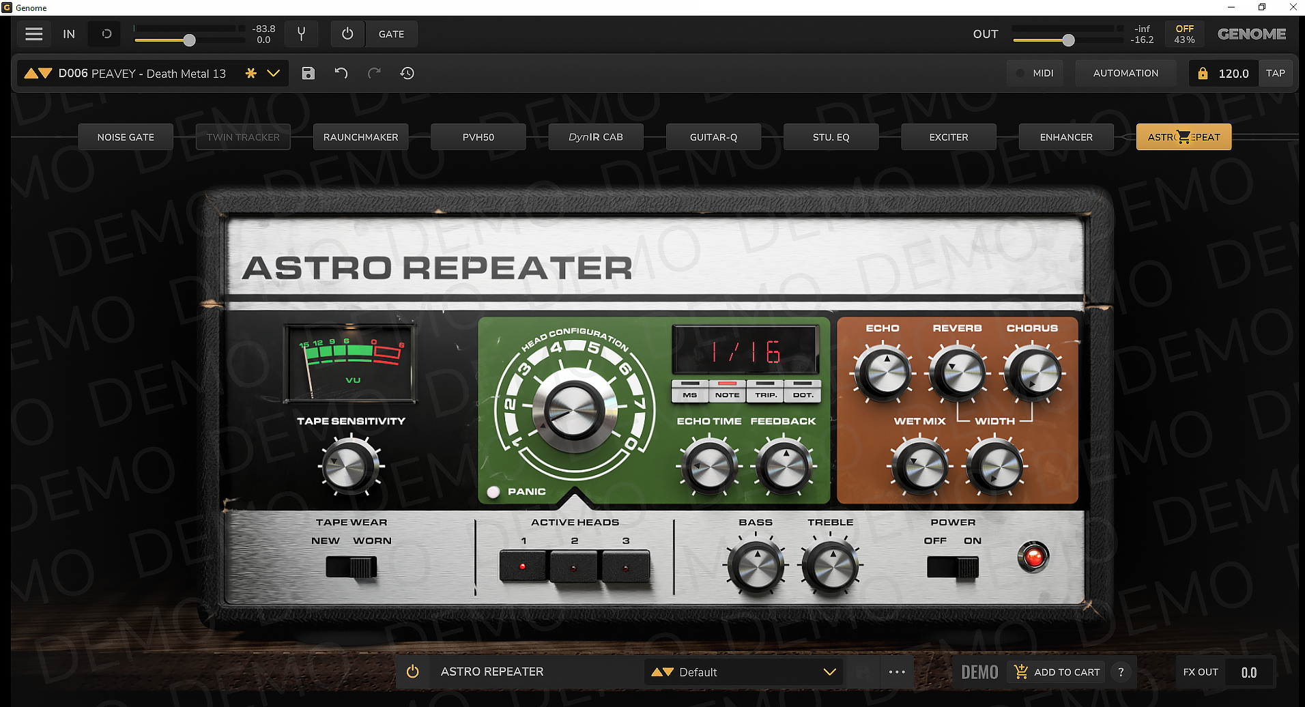Select the EXCITER slot
The height and width of the screenshot is (707, 1305).
(949, 137)
